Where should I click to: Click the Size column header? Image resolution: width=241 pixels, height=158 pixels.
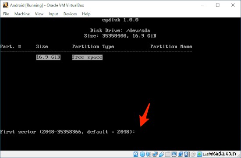42,46
